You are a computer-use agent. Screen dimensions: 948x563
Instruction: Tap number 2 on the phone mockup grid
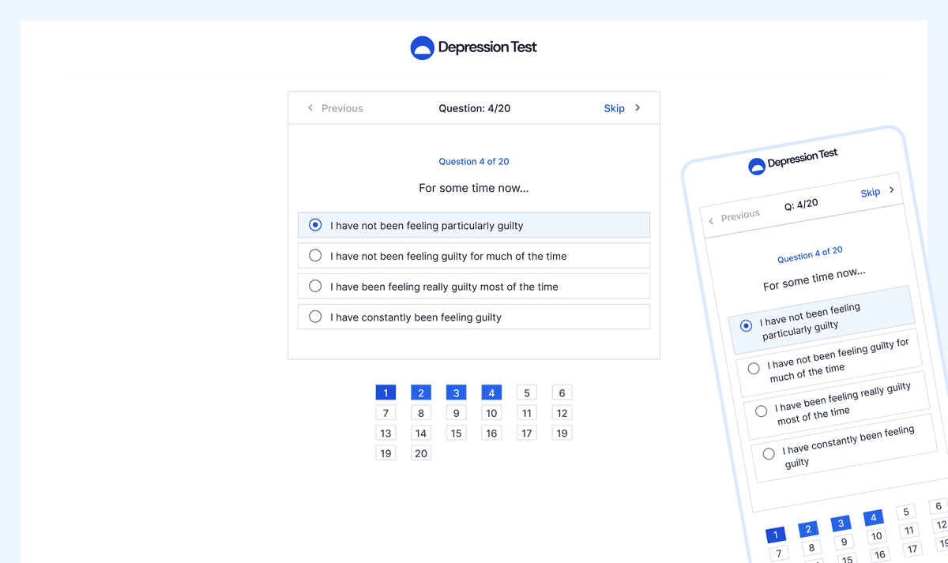pos(809,529)
